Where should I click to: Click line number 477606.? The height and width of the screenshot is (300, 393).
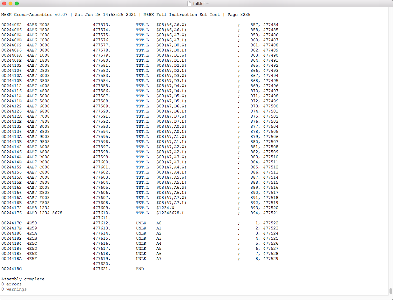102,193
